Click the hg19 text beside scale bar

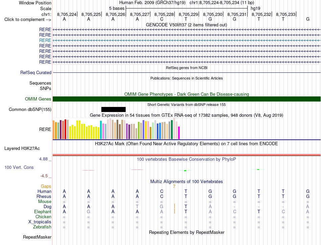[x=255, y=8]
